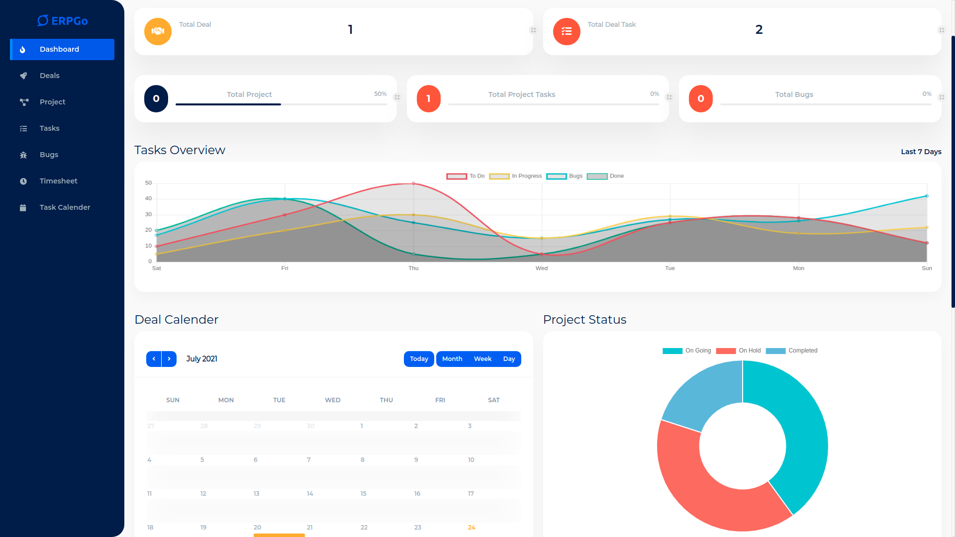
Task: Click the Bugs icon in sidebar
Action: tap(23, 155)
